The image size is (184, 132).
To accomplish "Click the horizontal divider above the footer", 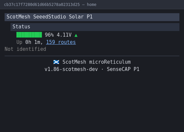I will pos(92,56).
